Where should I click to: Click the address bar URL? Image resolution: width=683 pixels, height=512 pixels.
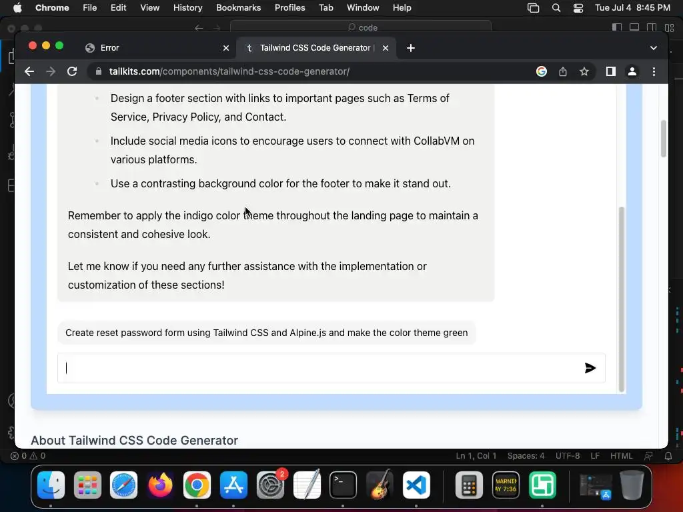229,71
